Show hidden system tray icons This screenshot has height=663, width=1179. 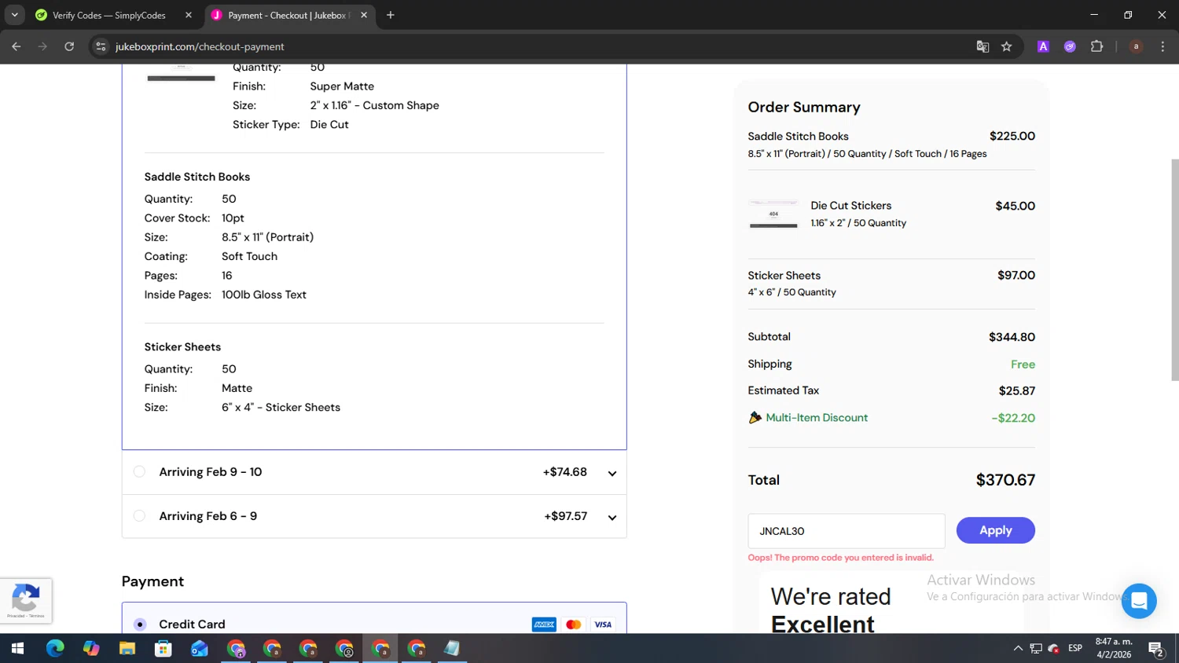1018,649
